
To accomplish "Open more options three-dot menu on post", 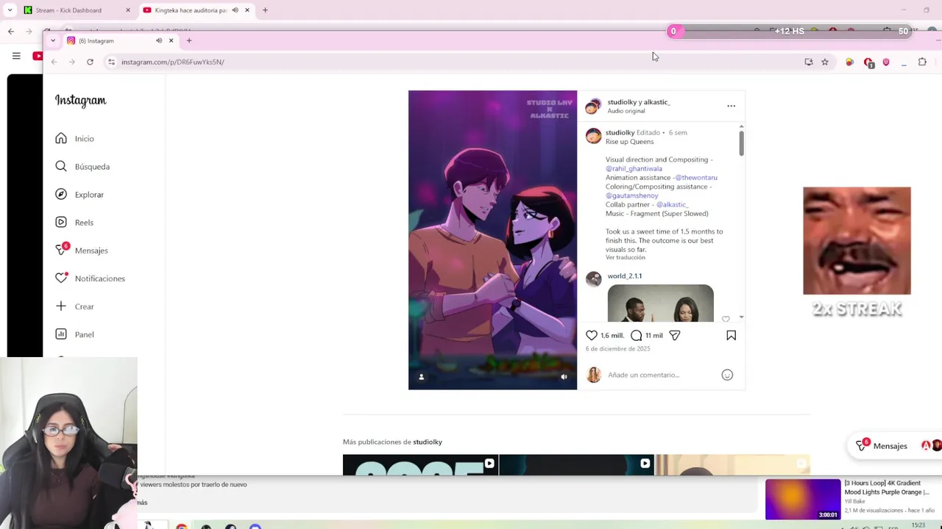I will point(731,106).
